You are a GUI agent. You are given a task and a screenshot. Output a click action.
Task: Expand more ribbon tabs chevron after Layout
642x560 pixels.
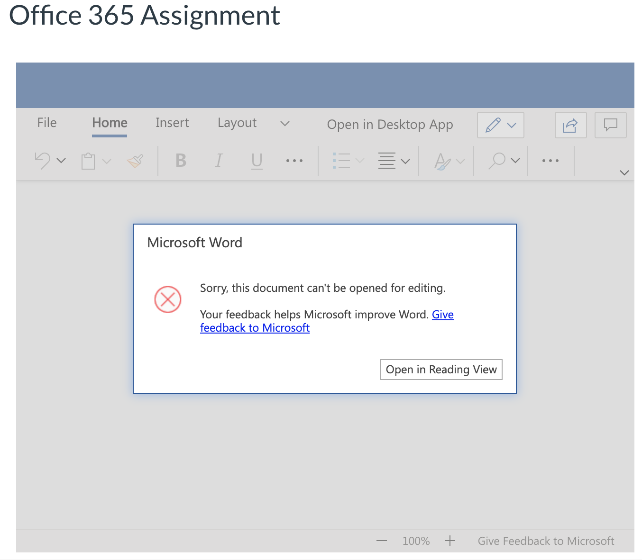coord(285,124)
